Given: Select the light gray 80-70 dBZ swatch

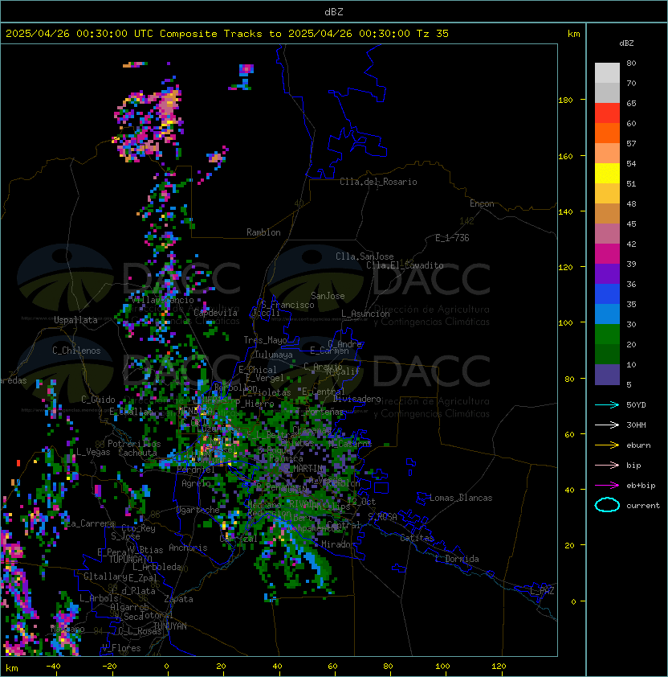Looking at the screenshot, I should pos(607,72).
